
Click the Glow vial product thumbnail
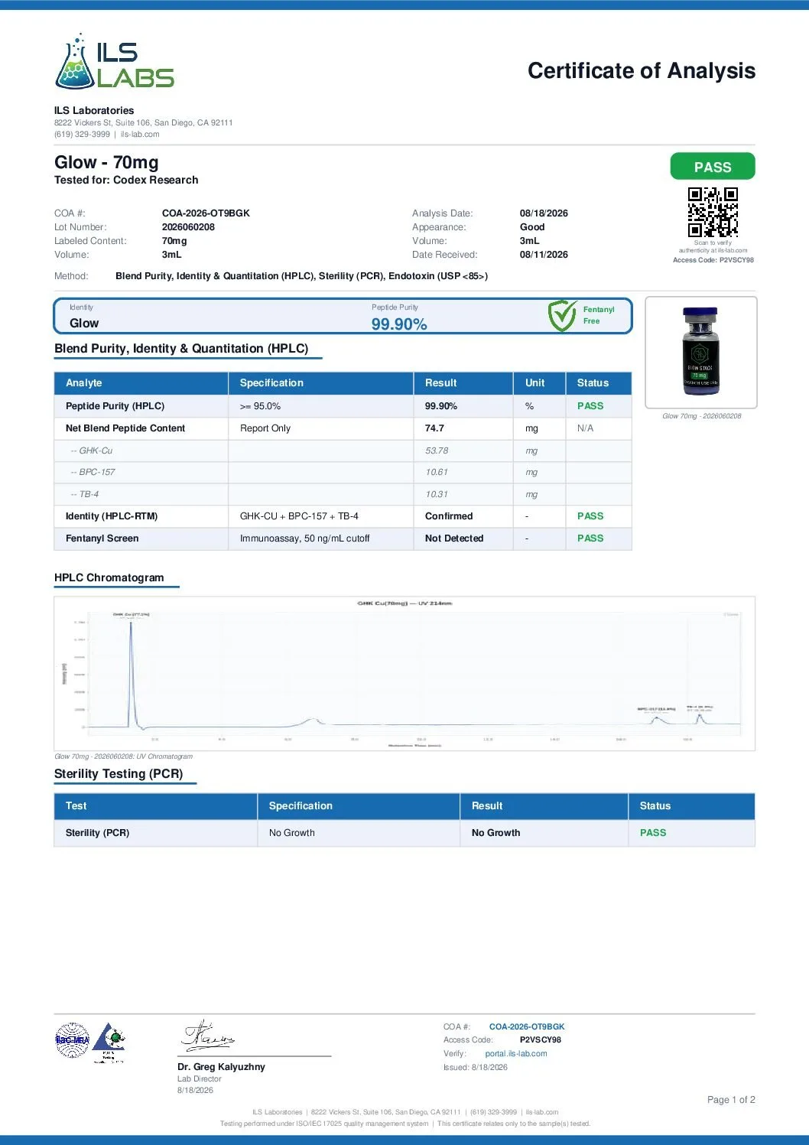(701, 352)
